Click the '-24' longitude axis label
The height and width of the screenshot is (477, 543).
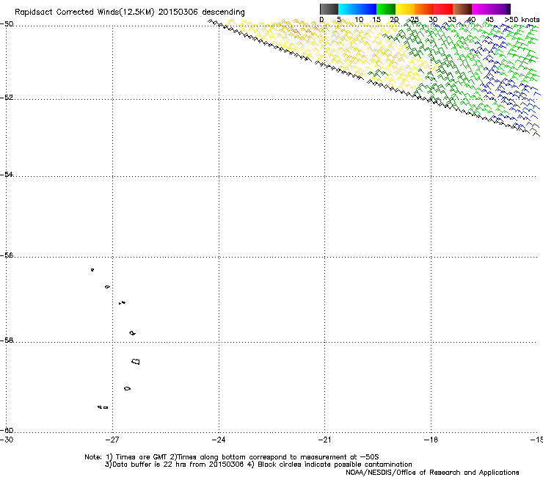(219, 440)
